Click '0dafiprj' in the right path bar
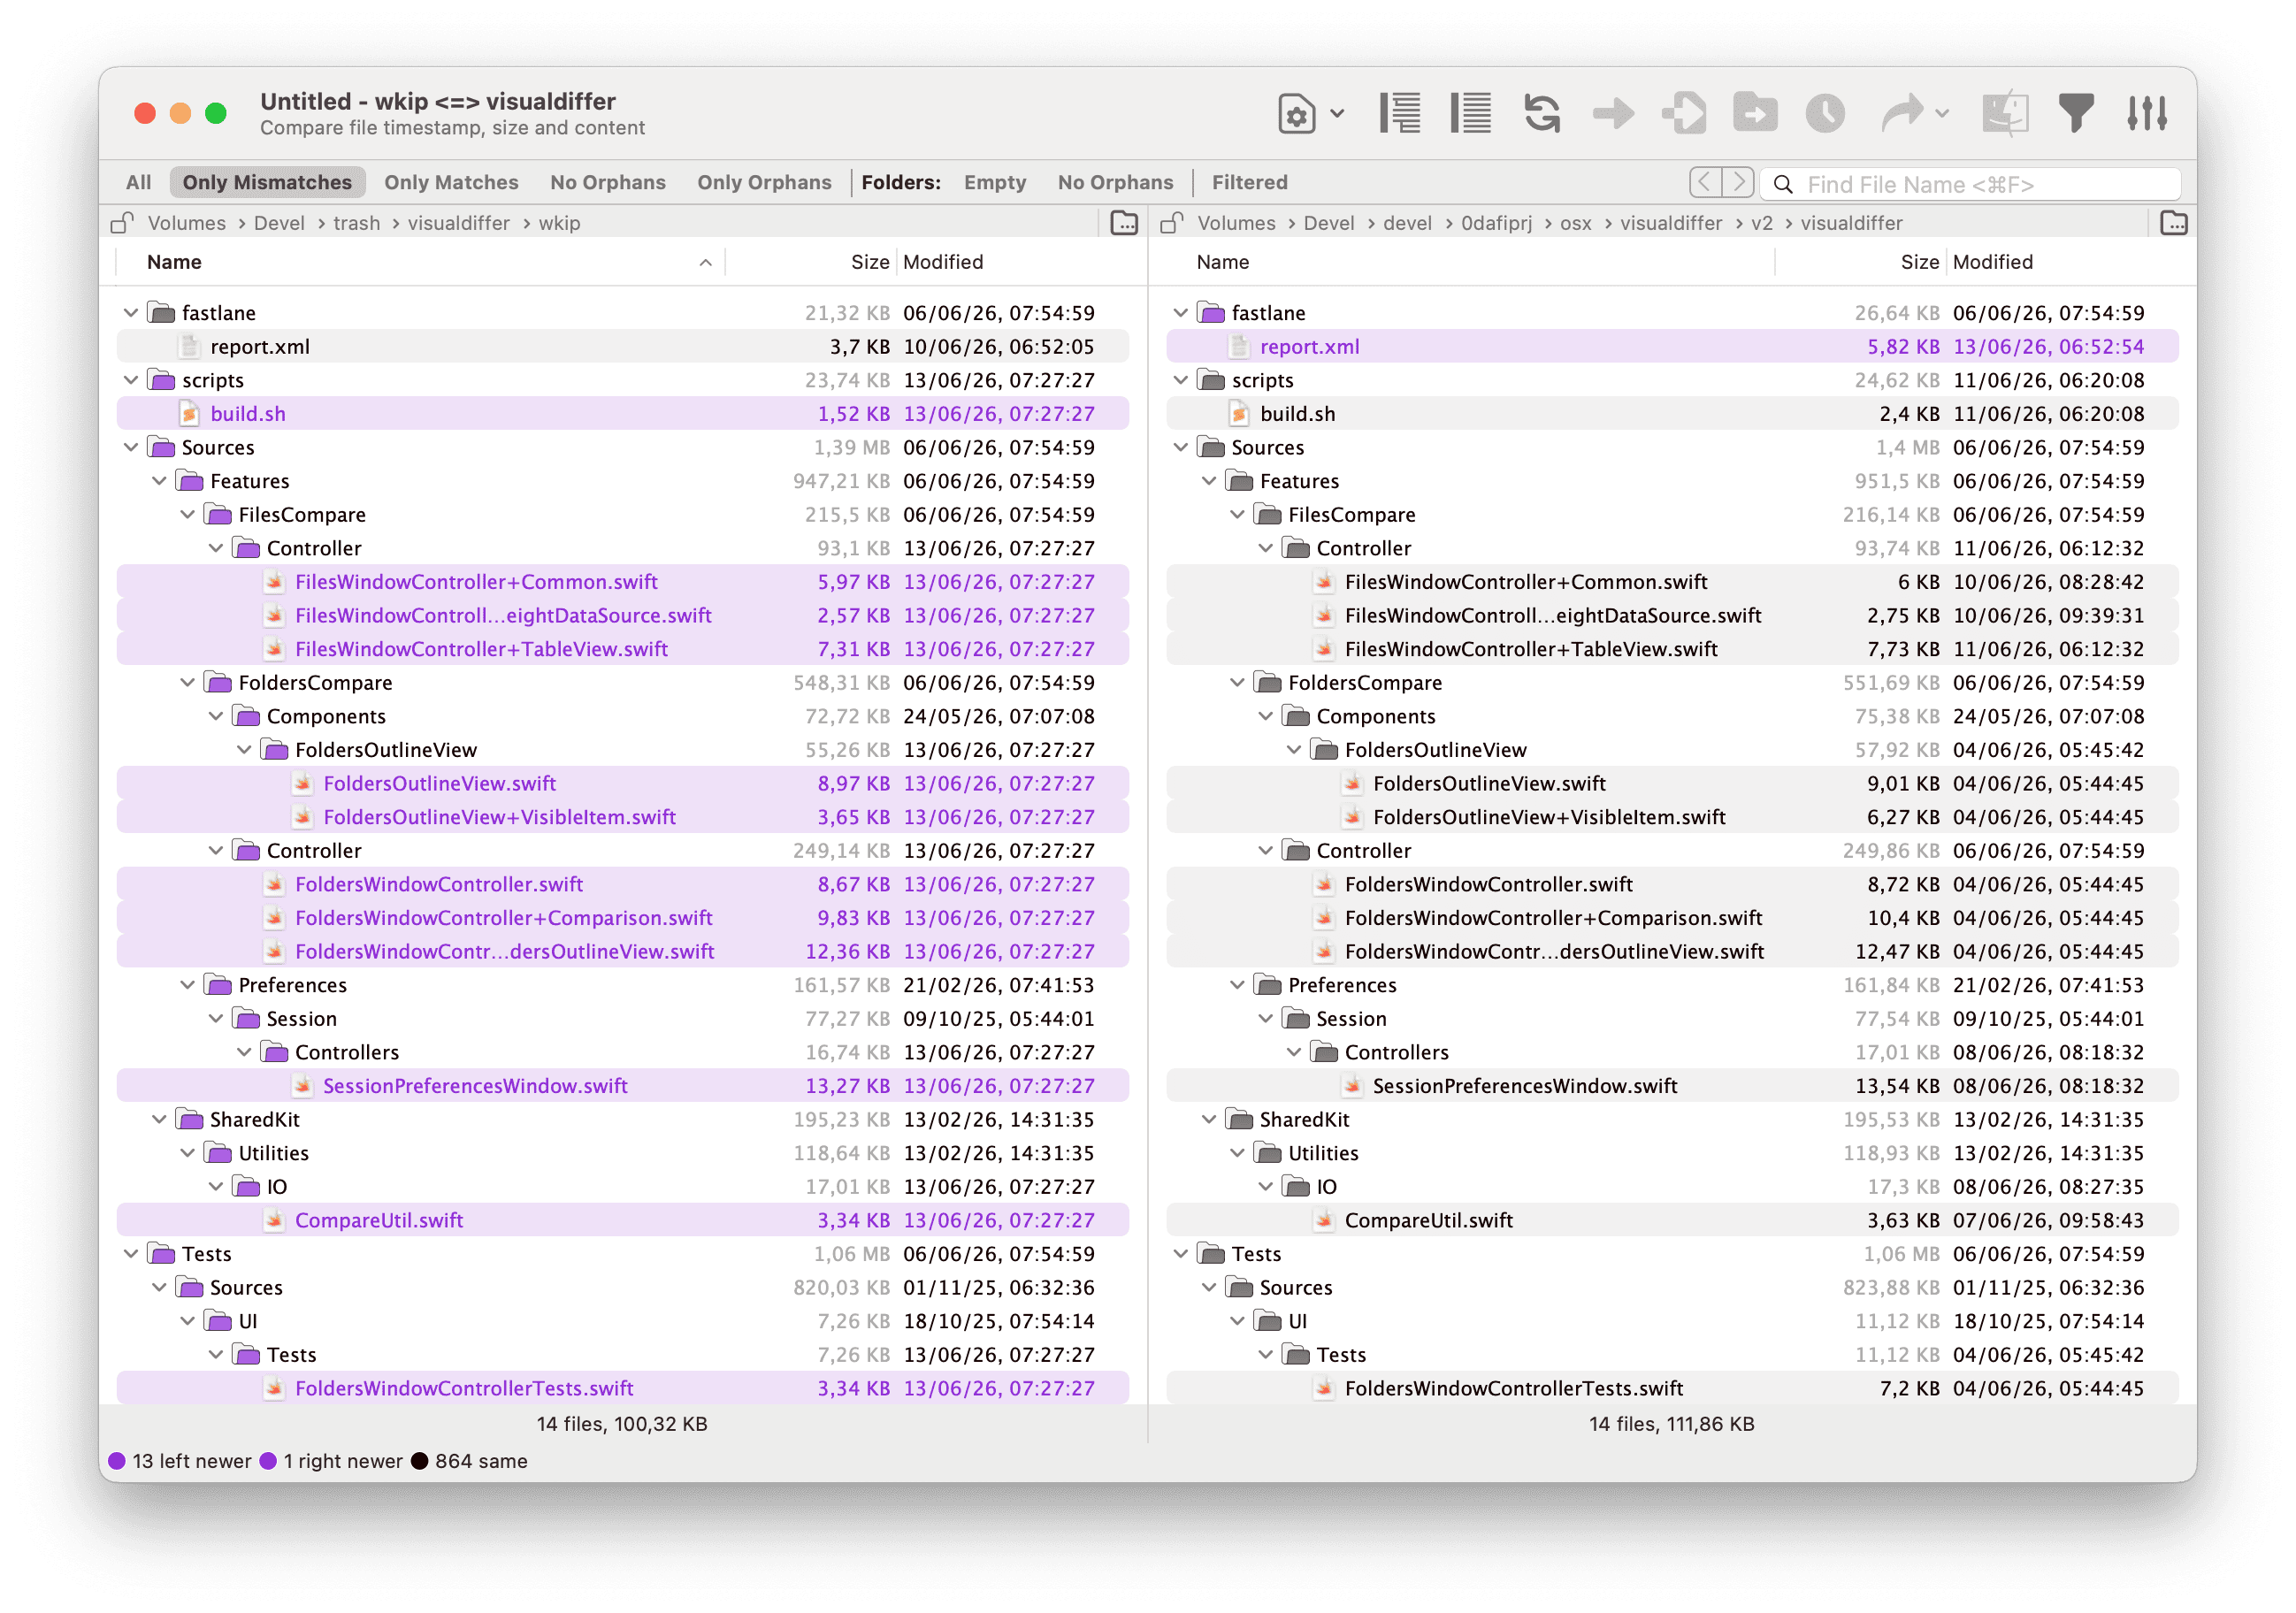The image size is (2296, 1613). coord(1496,223)
